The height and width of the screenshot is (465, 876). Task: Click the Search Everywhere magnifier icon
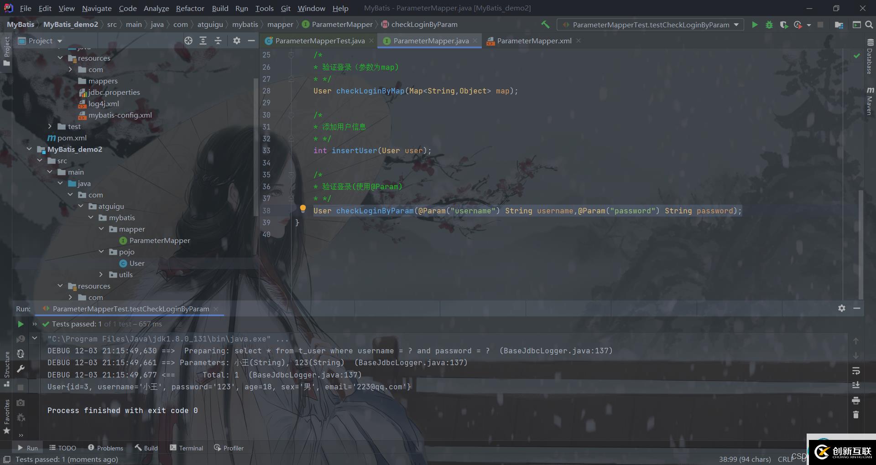click(869, 25)
